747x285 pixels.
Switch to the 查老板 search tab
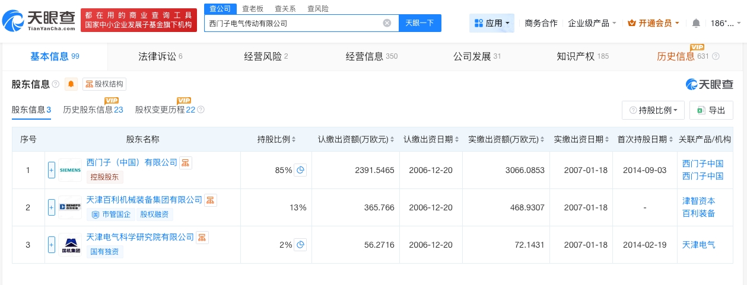point(253,8)
